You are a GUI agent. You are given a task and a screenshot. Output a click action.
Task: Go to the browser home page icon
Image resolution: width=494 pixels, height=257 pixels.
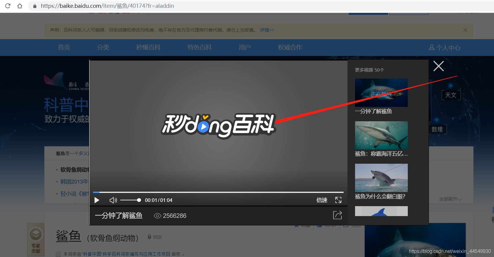pyautogui.click(x=20, y=6)
